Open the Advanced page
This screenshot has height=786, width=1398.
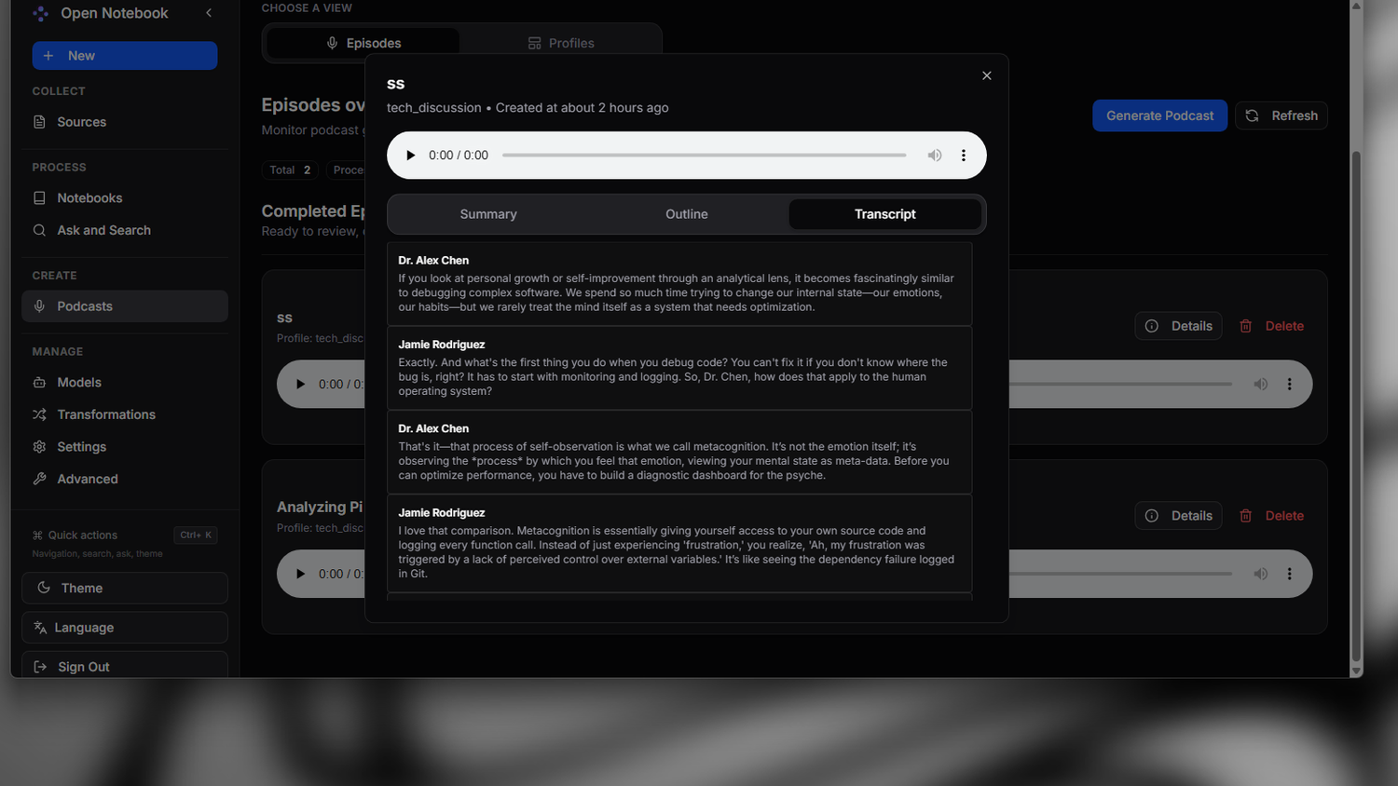click(x=125, y=479)
